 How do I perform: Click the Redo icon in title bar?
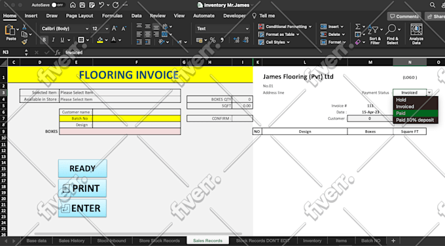(116, 5)
